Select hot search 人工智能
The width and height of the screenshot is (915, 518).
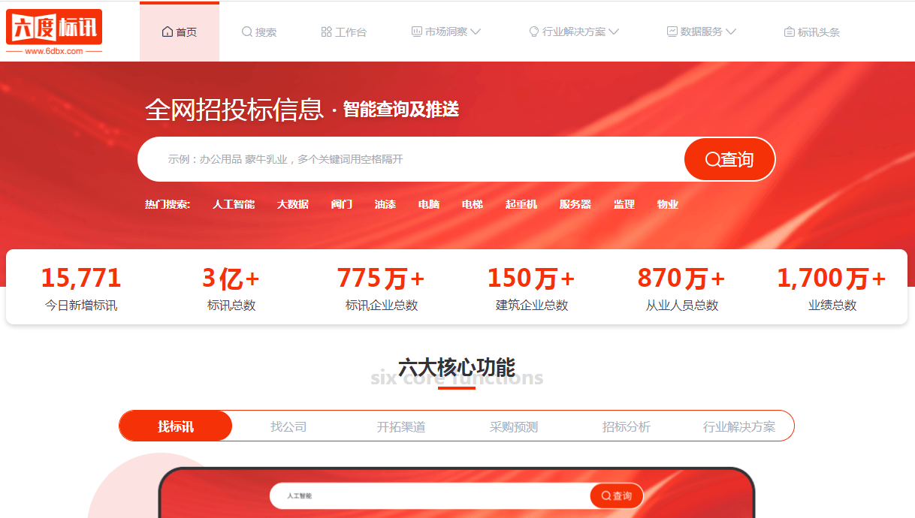[x=234, y=204]
